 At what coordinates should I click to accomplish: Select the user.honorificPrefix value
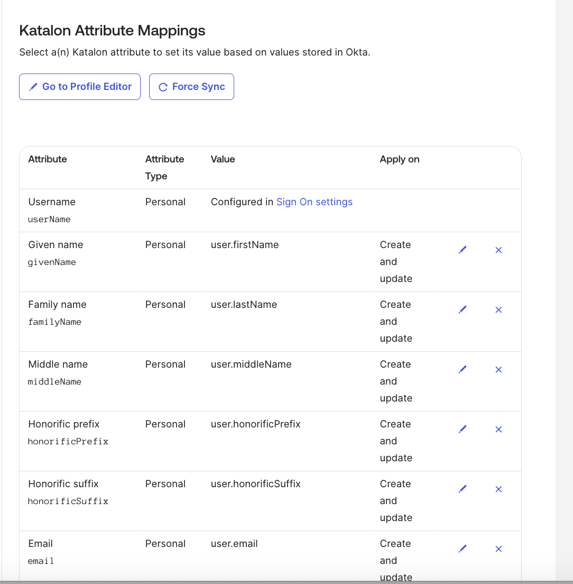tap(256, 424)
